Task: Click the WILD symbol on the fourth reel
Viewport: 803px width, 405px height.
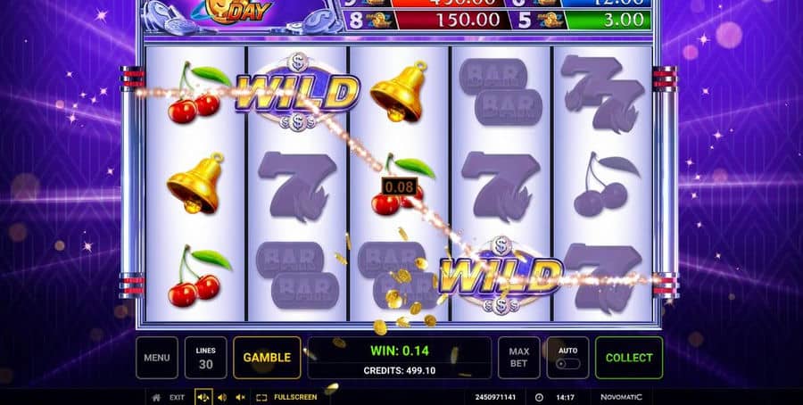Action: click(501, 276)
